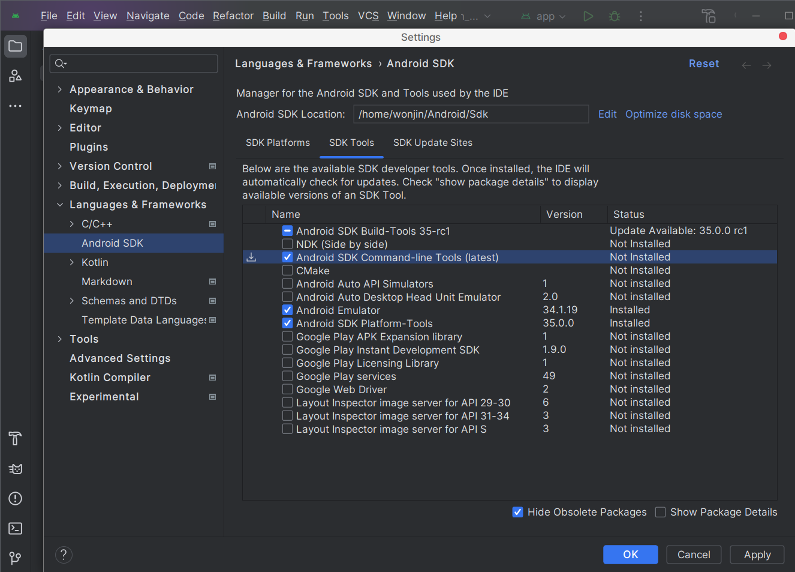
Task: Start debugging with the bug icon
Action: pos(615,16)
